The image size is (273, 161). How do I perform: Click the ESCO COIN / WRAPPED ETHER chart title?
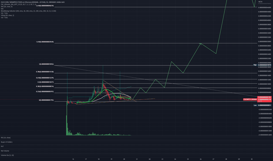tap(33, 2)
